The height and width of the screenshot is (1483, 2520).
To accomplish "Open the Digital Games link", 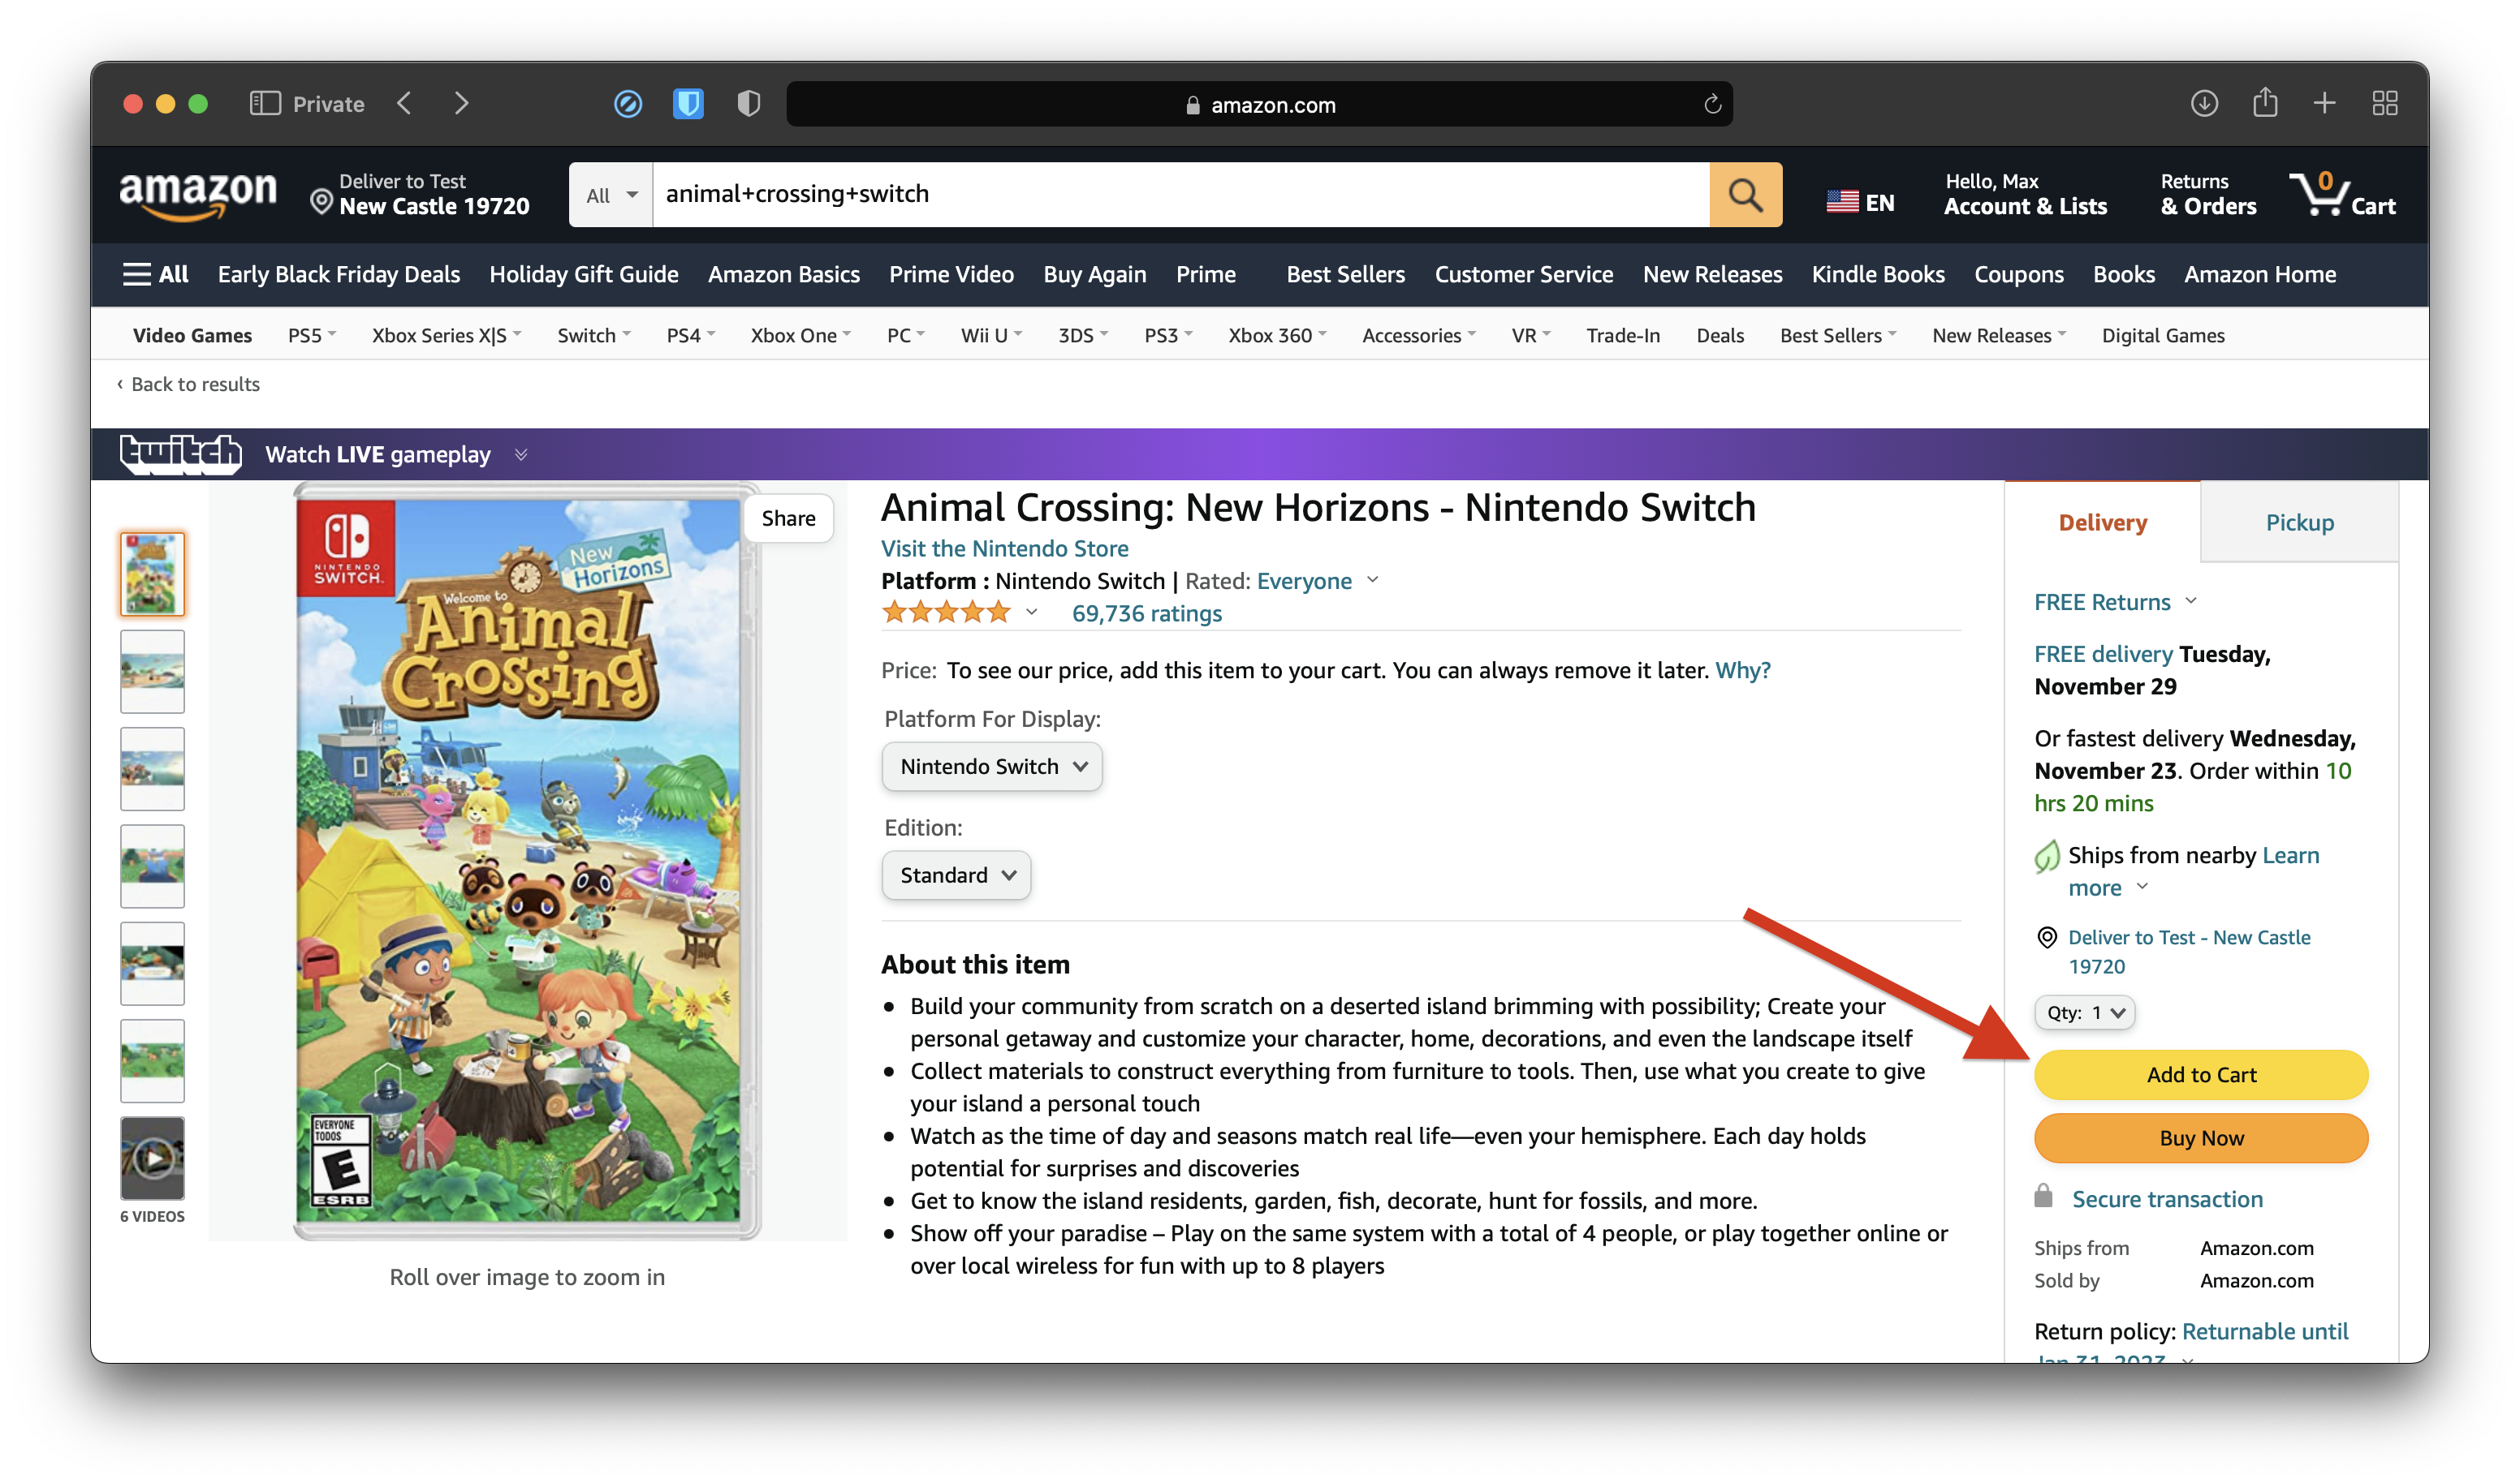I will click(2163, 336).
